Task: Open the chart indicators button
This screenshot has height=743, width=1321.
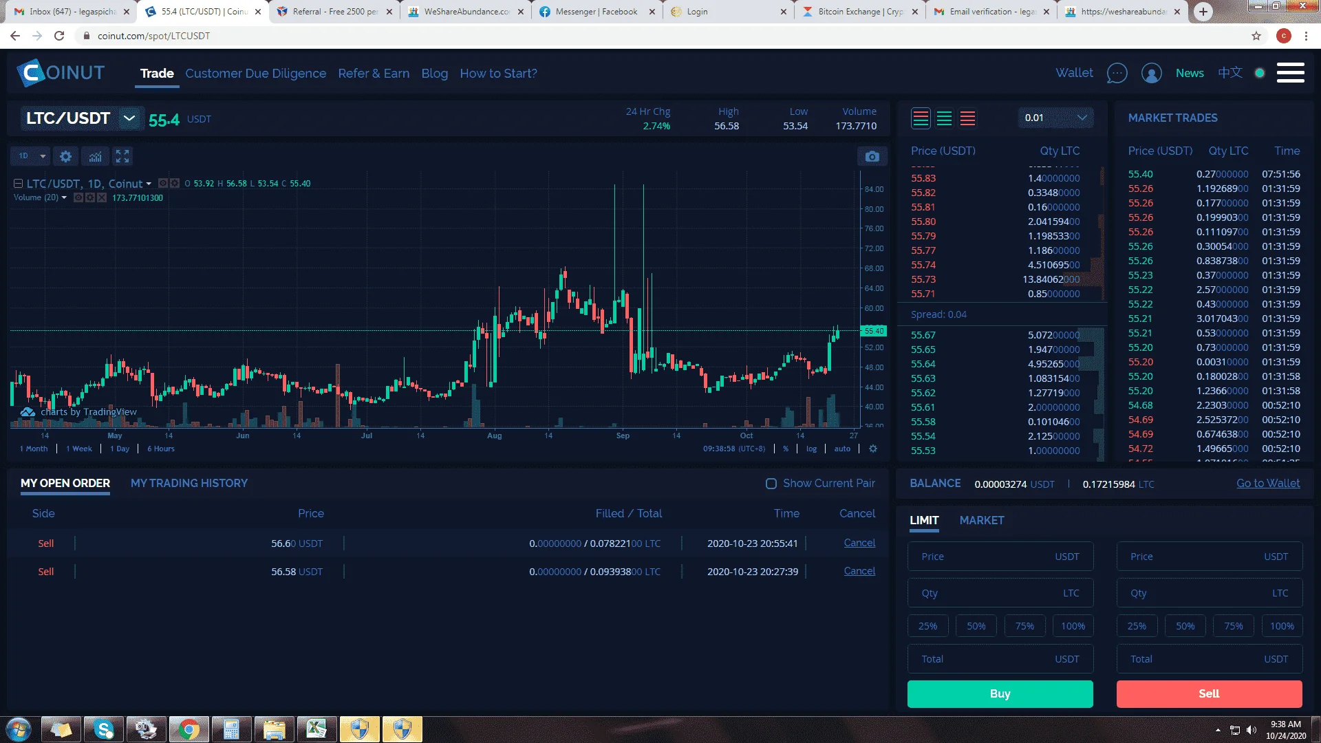Action: pyautogui.click(x=95, y=157)
